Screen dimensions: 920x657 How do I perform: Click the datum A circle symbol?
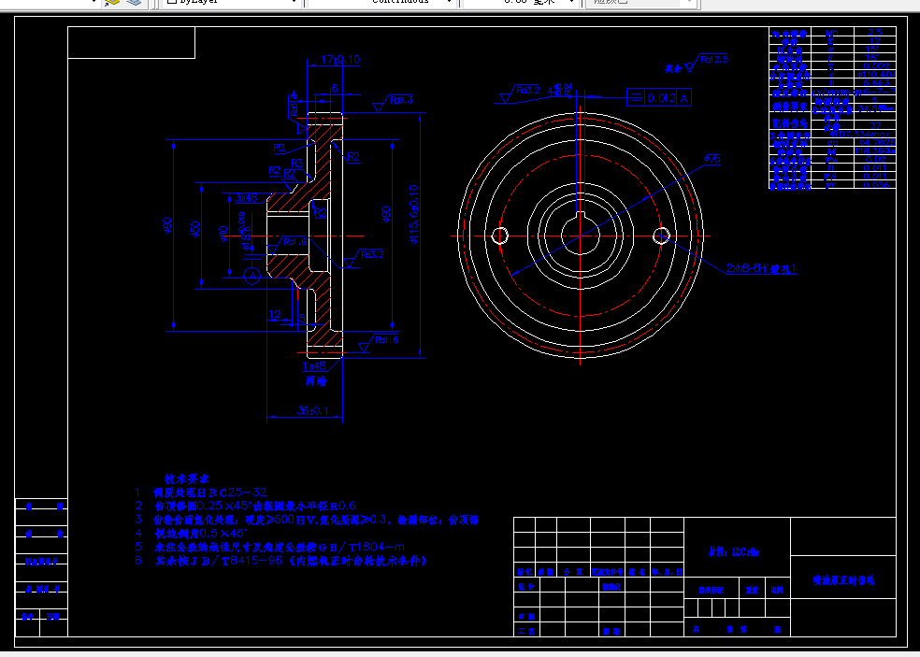(x=252, y=275)
